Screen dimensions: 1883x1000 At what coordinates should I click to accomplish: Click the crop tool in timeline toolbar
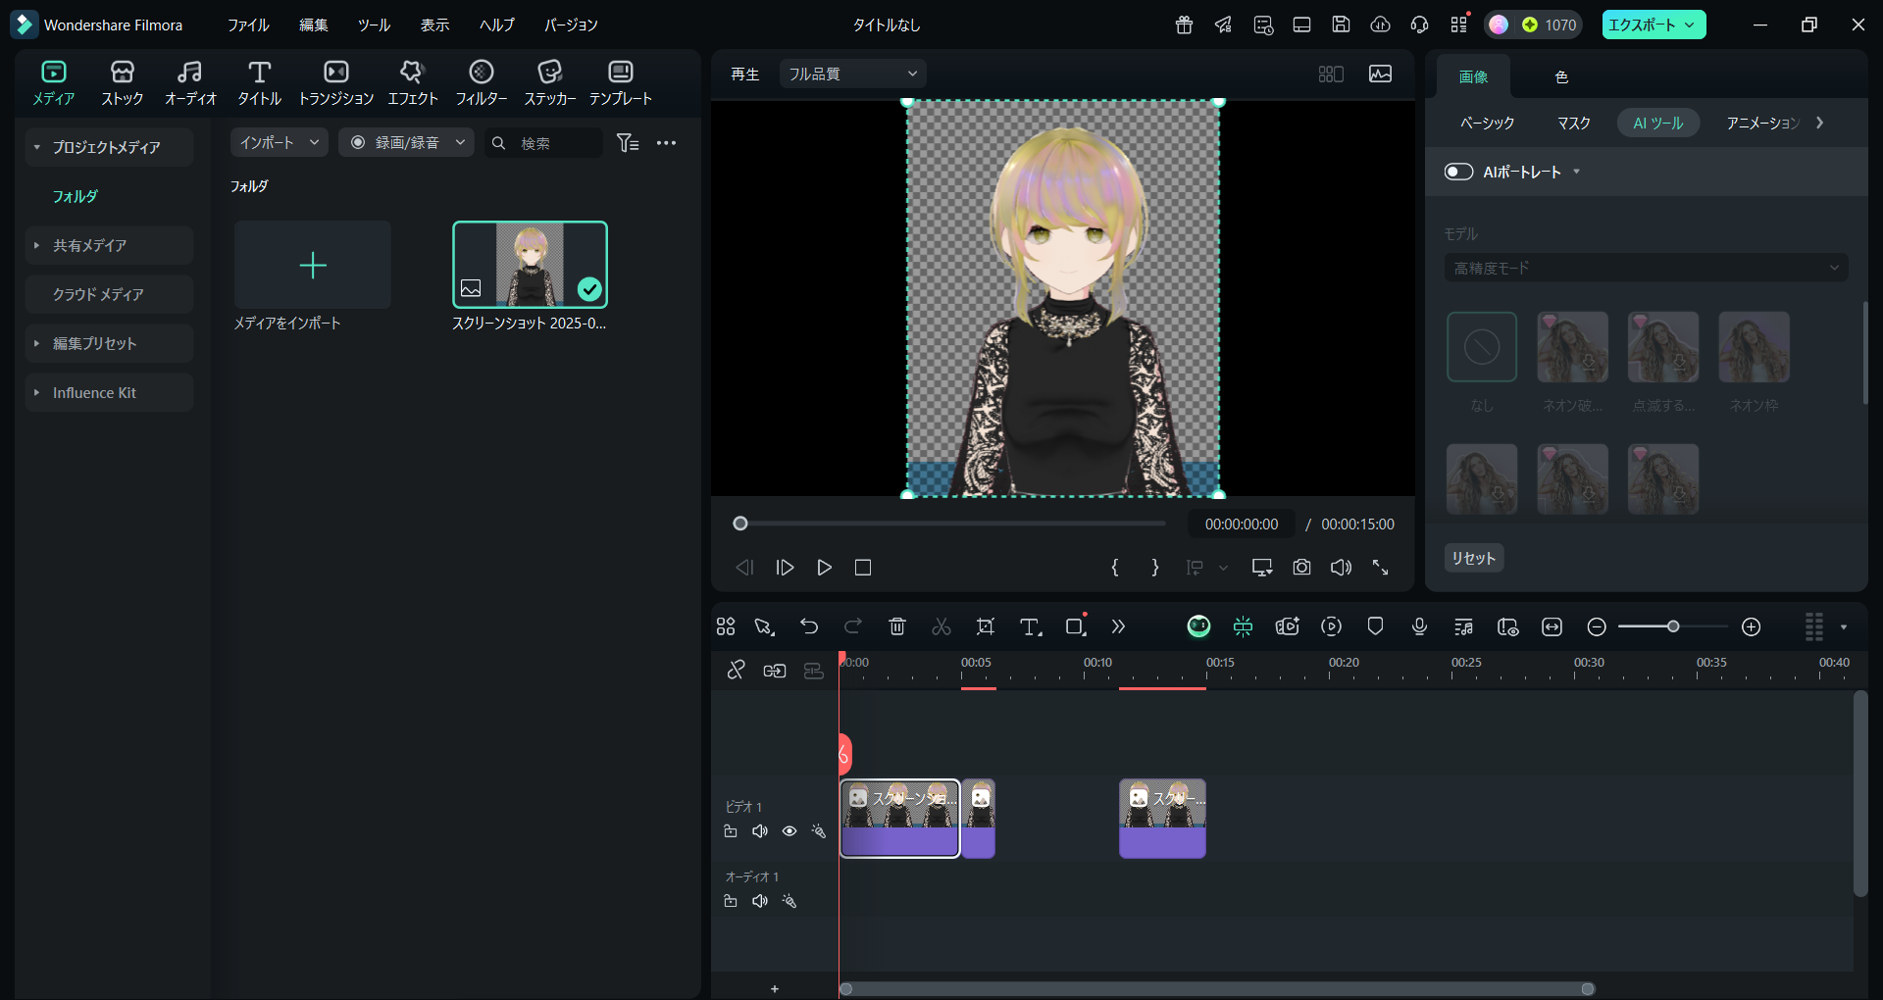986,626
